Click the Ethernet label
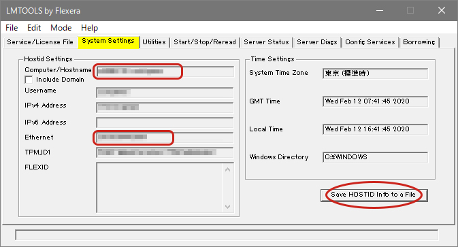Image resolution: width=458 pixels, height=247 pixels. (x=39, y=137)
